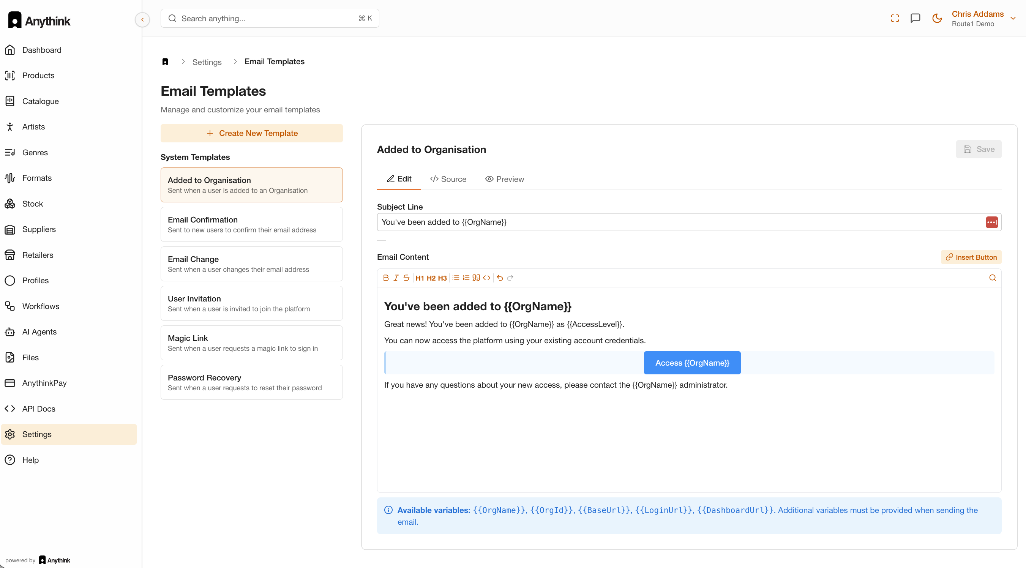
Task: Click Create New Template button
Action: point(251,133)
